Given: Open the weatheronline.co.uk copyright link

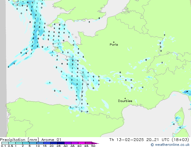Looking at the screenshot, I should [170, 145].
